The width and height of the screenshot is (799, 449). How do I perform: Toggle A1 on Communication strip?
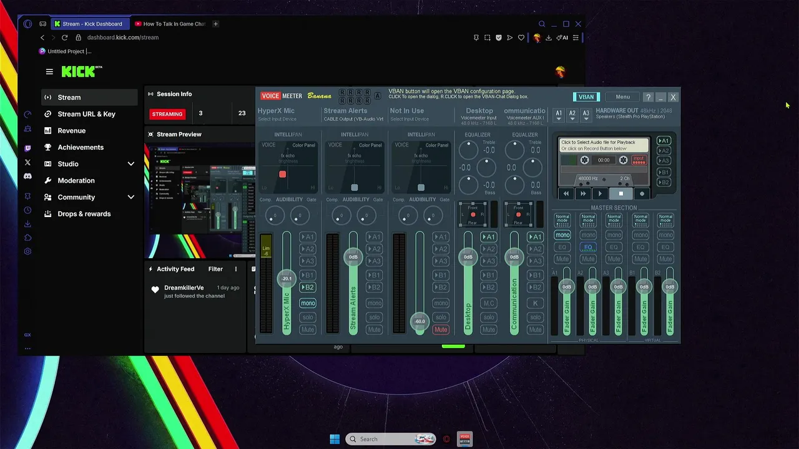pos(535,237)
